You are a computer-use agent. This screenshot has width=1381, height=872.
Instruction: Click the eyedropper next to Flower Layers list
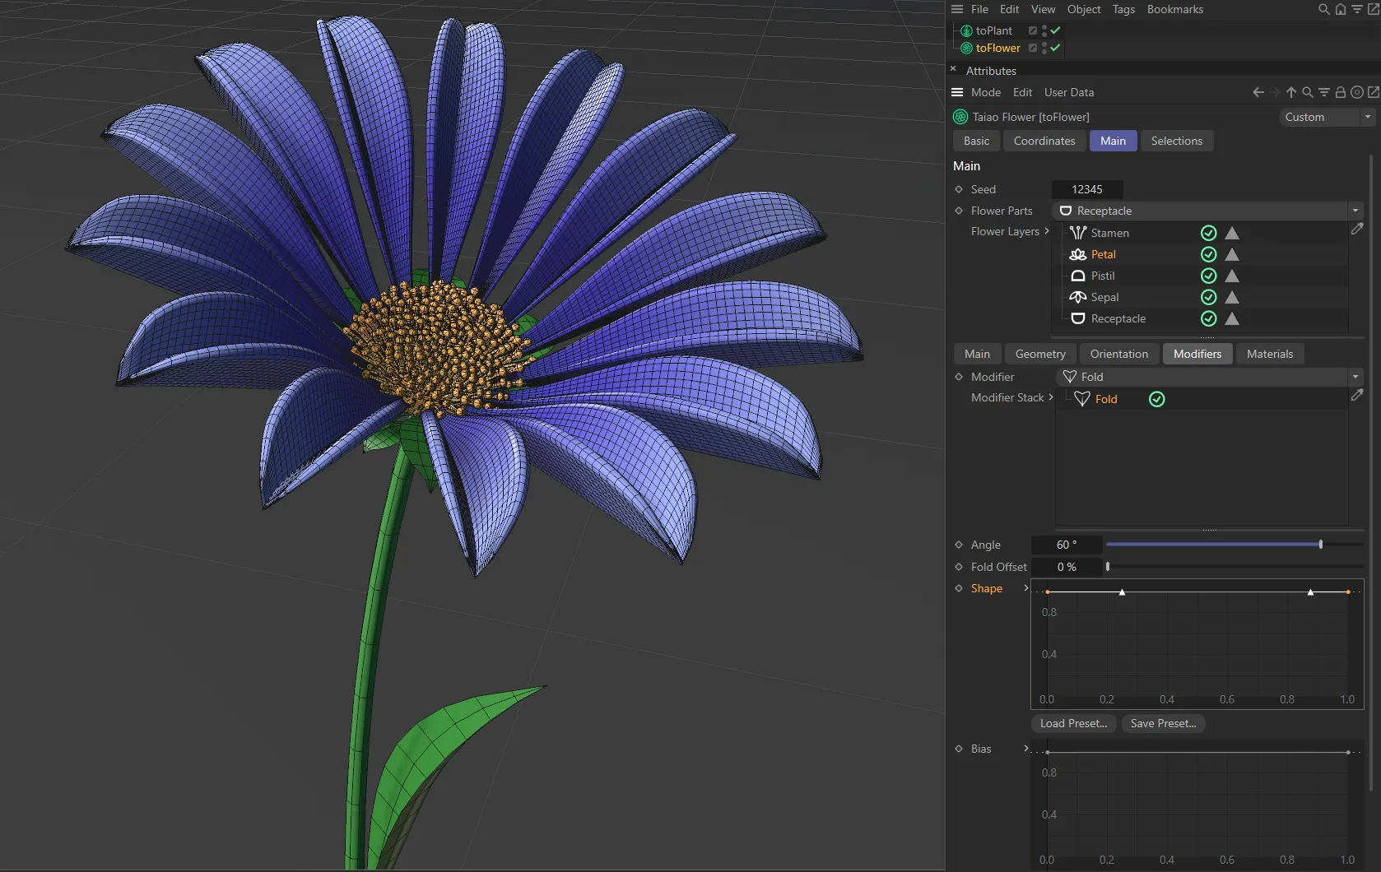pyautogui.click(x=1357, y=230)
